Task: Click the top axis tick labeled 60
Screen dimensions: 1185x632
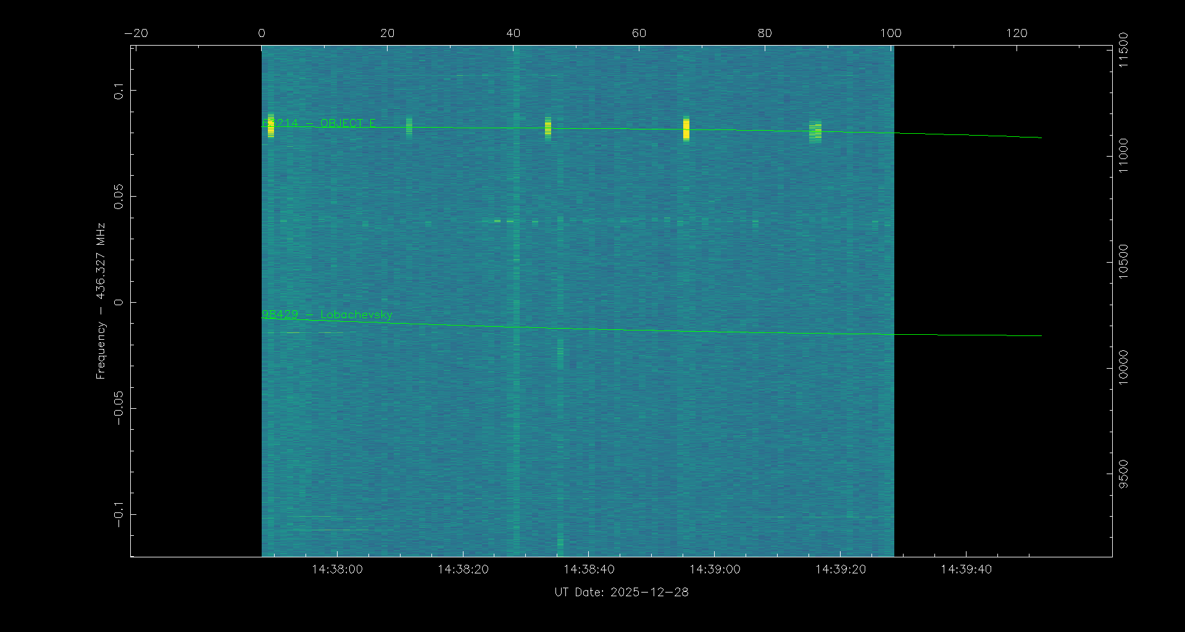Action: click(639, 33)
